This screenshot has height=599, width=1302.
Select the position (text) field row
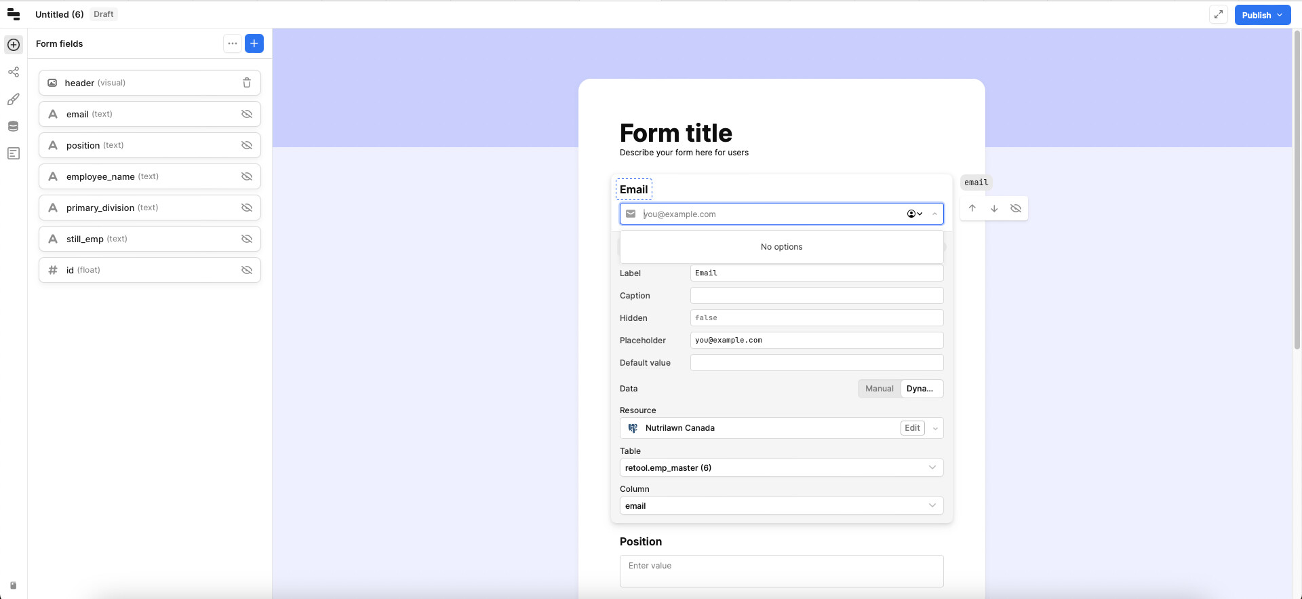[x=150, y=145]
